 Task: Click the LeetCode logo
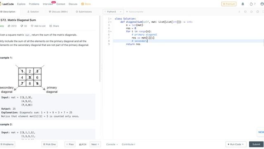[x=7, y=4]
